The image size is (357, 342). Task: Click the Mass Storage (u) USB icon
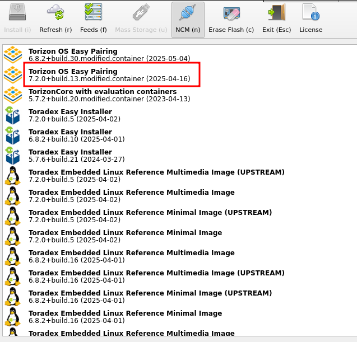(141, 12)
